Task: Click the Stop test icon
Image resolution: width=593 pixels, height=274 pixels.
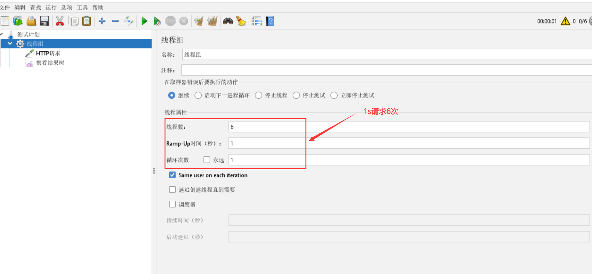Action: 171,21
